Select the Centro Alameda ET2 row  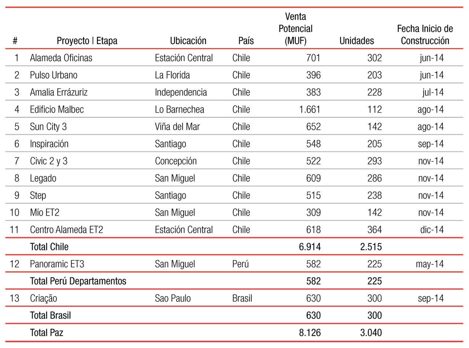tap(234, 230)
